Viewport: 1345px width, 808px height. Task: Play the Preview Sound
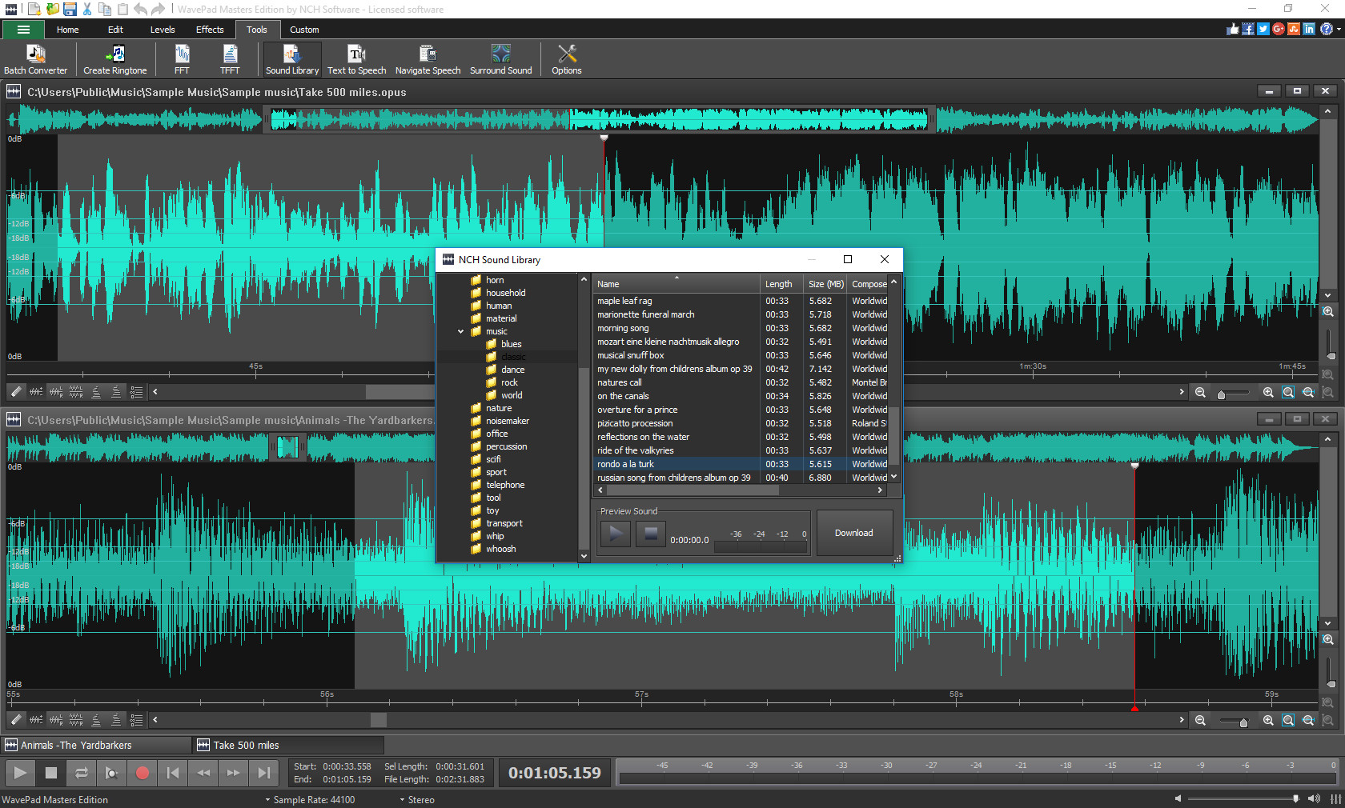(614, 534)
